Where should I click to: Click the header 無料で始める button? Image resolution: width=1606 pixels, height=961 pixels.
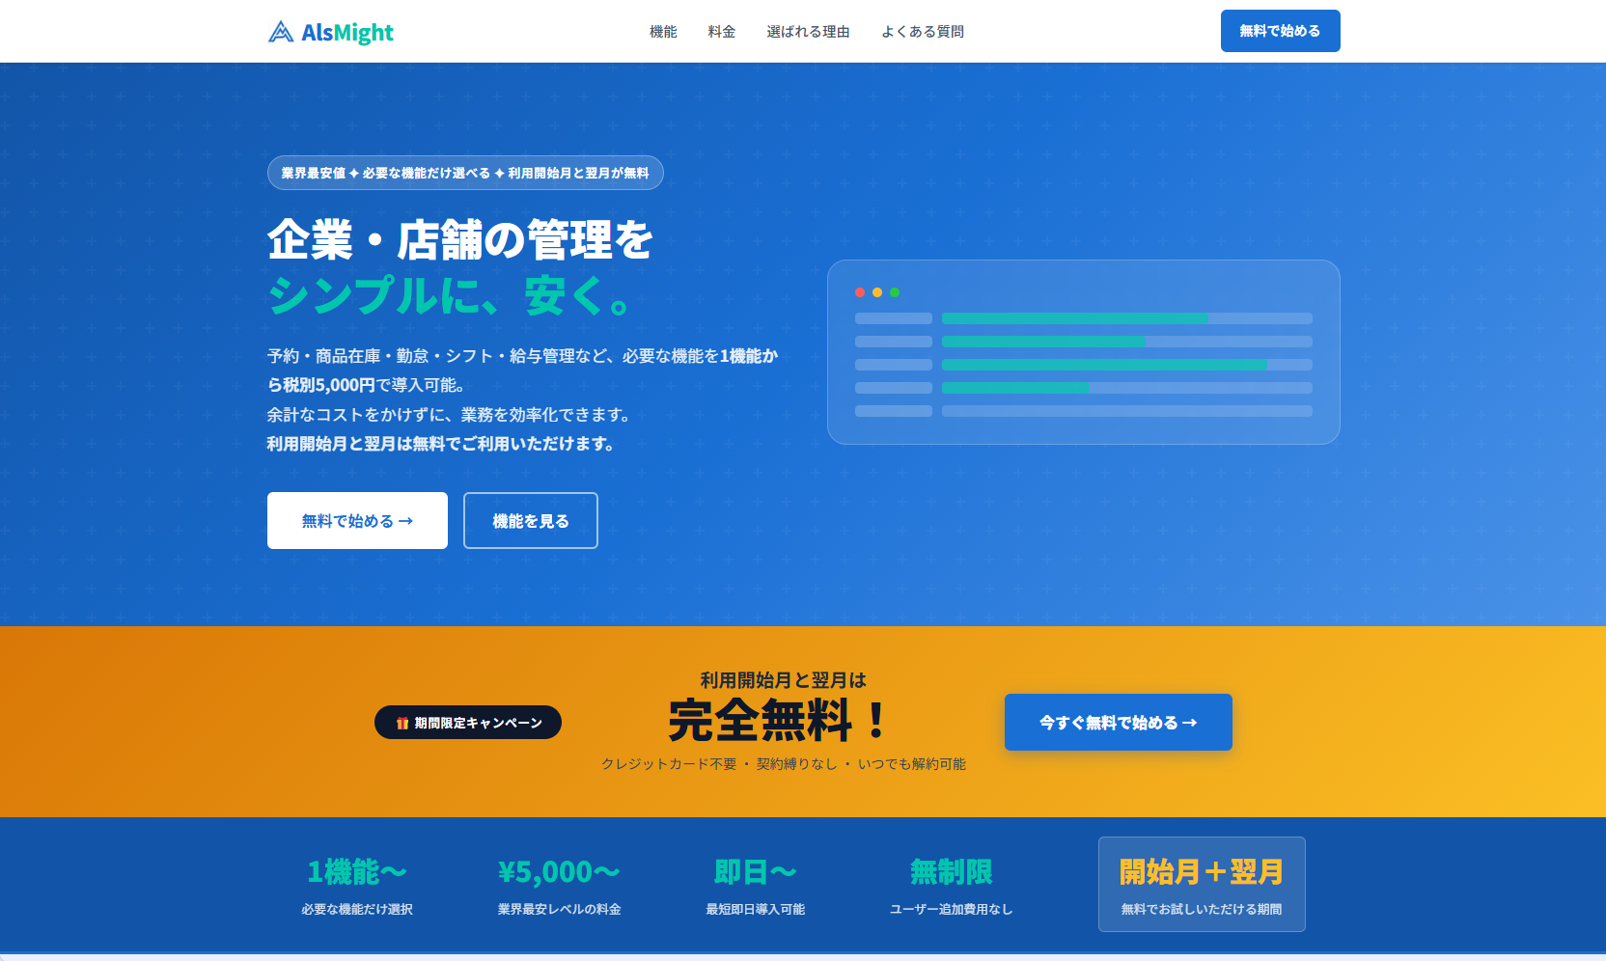tap(1280, 31)
